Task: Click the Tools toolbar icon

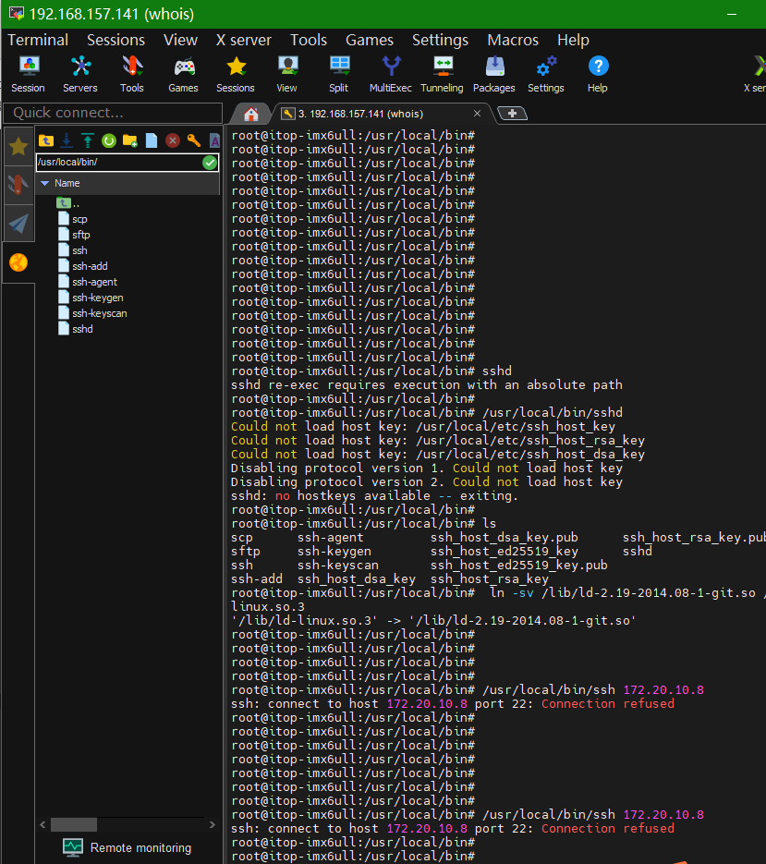Action: click(132, 75)
